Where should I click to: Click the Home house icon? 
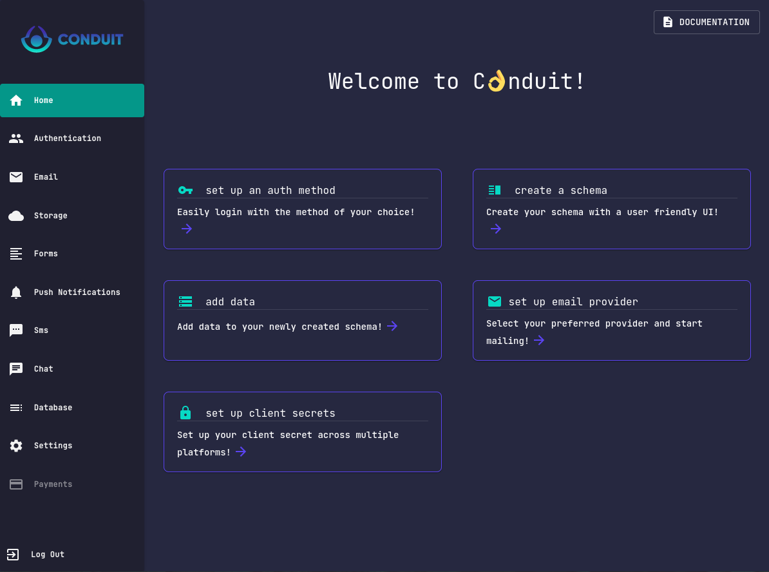16,100
